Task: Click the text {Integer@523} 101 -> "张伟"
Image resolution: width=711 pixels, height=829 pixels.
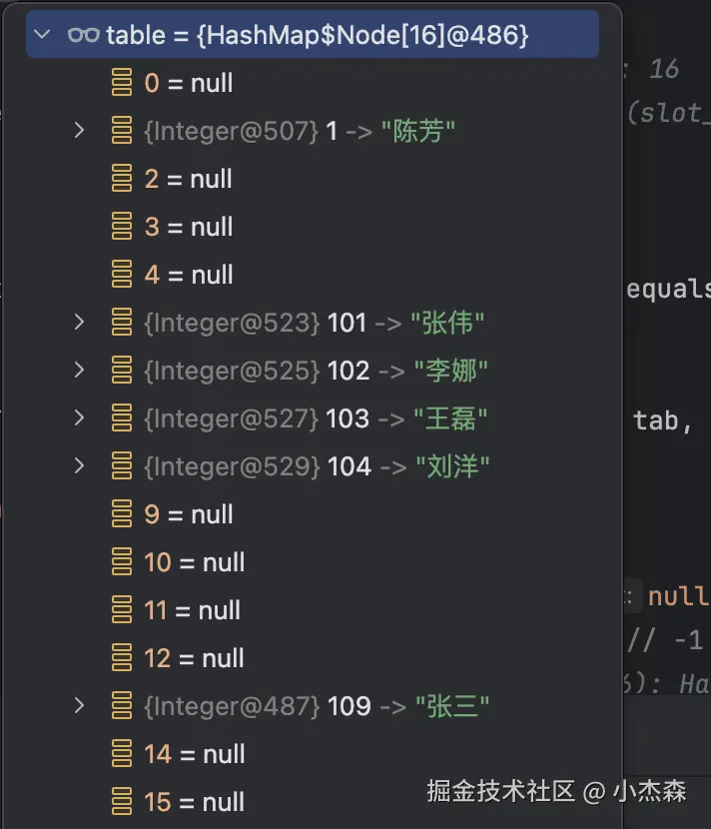Action: [x=314, y=323]
